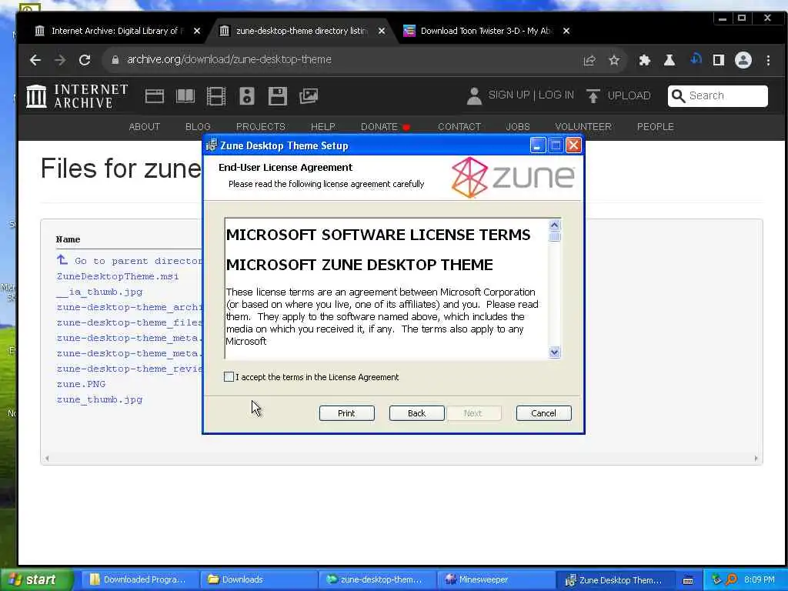The width and height of the screenshot is (788, 591).
Task: Switch to Internet Archive: Digital Library tab
Action: (x=117, y=31)
